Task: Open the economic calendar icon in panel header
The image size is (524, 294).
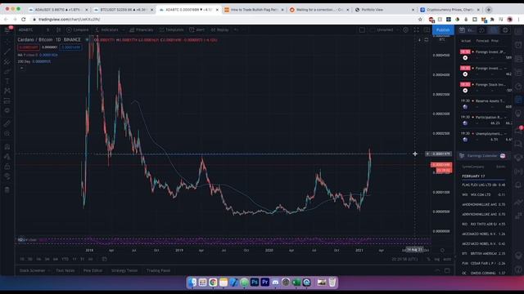Action: [462, 30]
